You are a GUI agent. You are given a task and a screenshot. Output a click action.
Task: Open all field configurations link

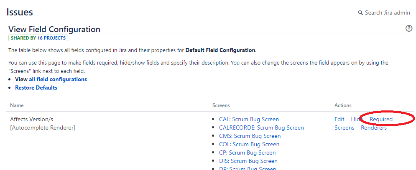pos(58,79)
